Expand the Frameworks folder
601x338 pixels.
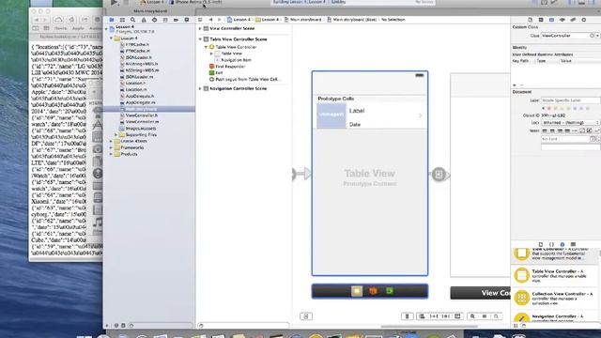point(112,147)
